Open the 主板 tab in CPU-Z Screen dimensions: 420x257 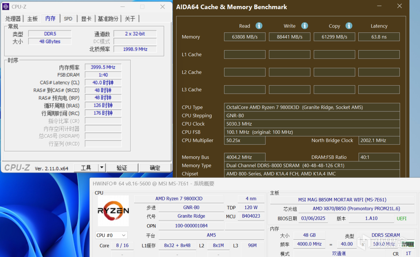pos(32,19)
